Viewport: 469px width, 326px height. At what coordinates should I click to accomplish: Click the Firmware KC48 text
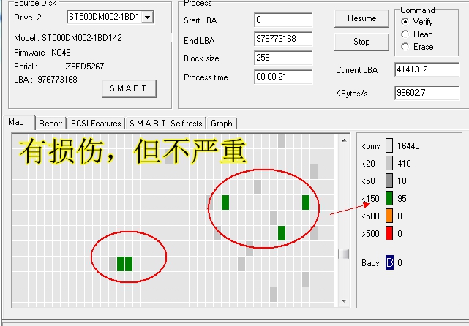[x=42, y=53]
